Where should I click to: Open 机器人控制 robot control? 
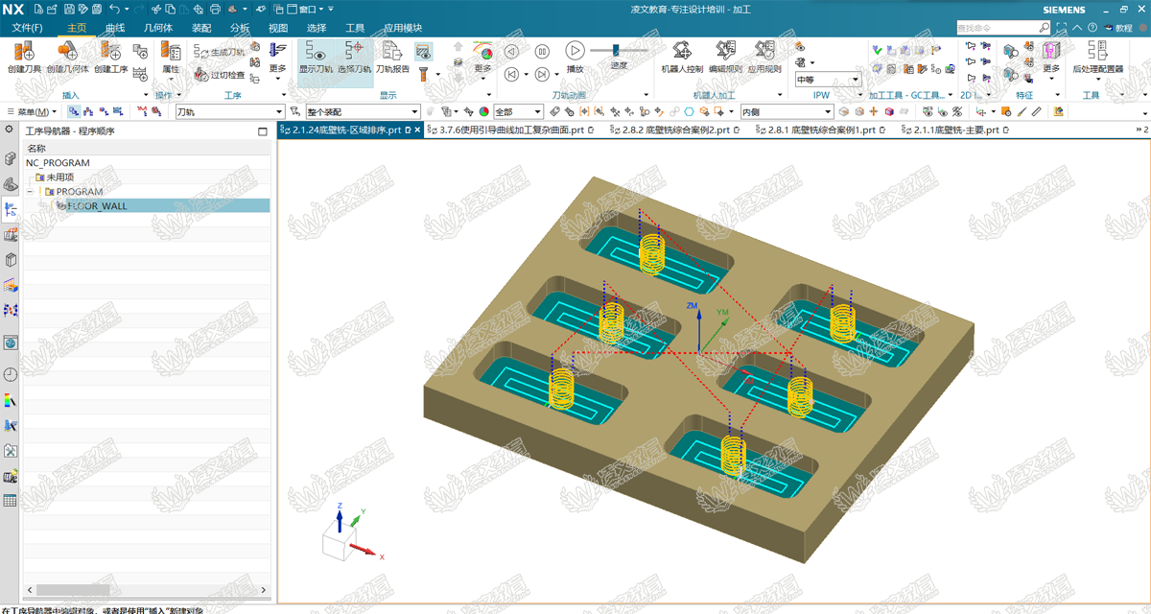point(682,57)
